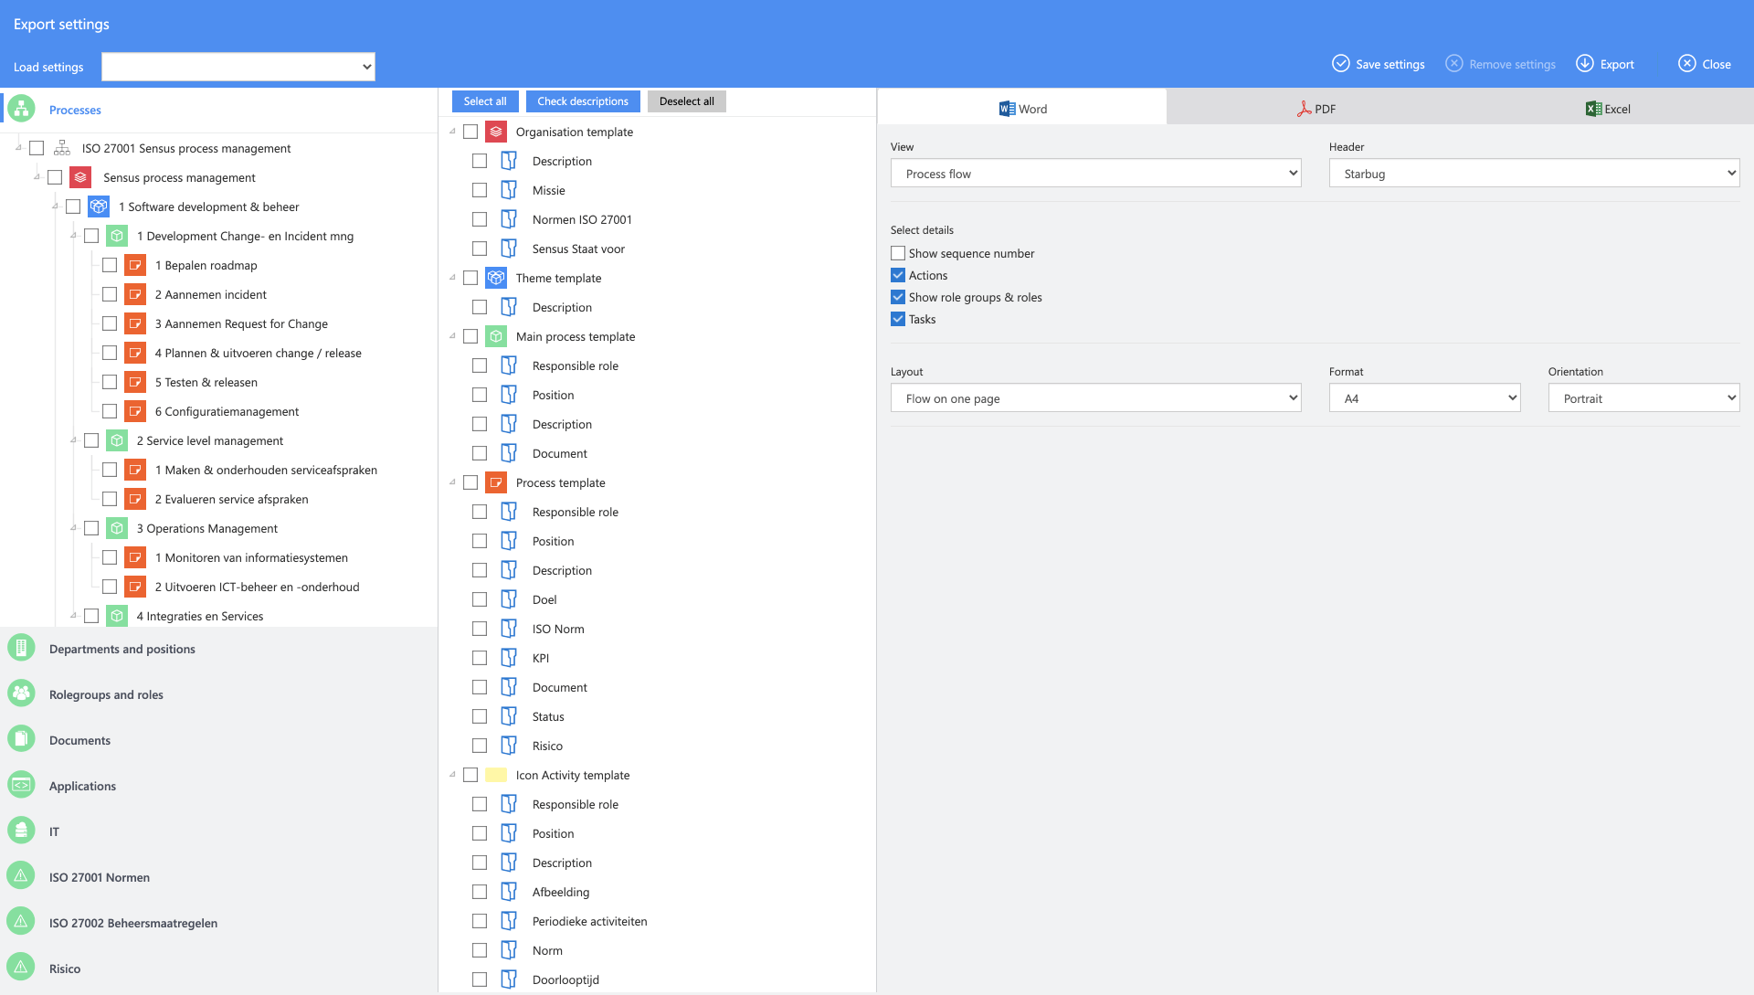The image size is (1754, 995).
Task: Click the ISO 27002 Beheersmaatregelen icon
Action: [x=21, y=923]
